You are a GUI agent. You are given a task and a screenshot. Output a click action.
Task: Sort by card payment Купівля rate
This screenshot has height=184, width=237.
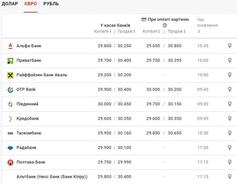point(151,31)
